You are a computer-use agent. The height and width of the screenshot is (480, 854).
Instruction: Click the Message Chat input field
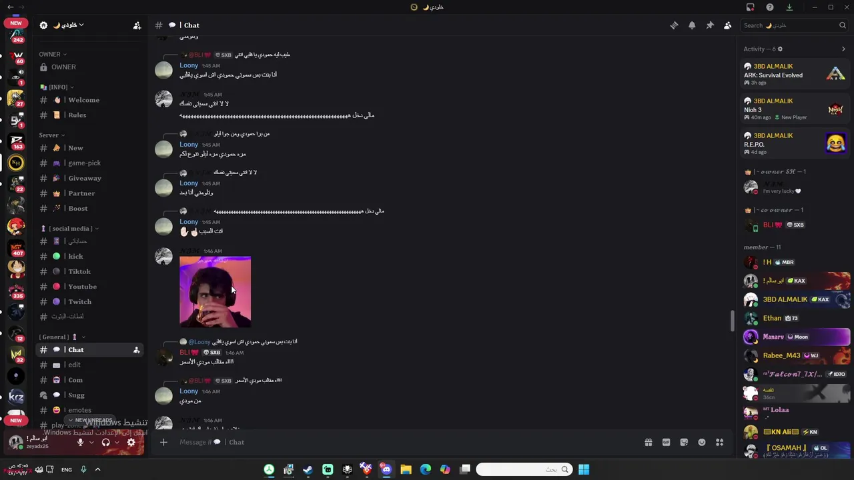tap(407, 442)
